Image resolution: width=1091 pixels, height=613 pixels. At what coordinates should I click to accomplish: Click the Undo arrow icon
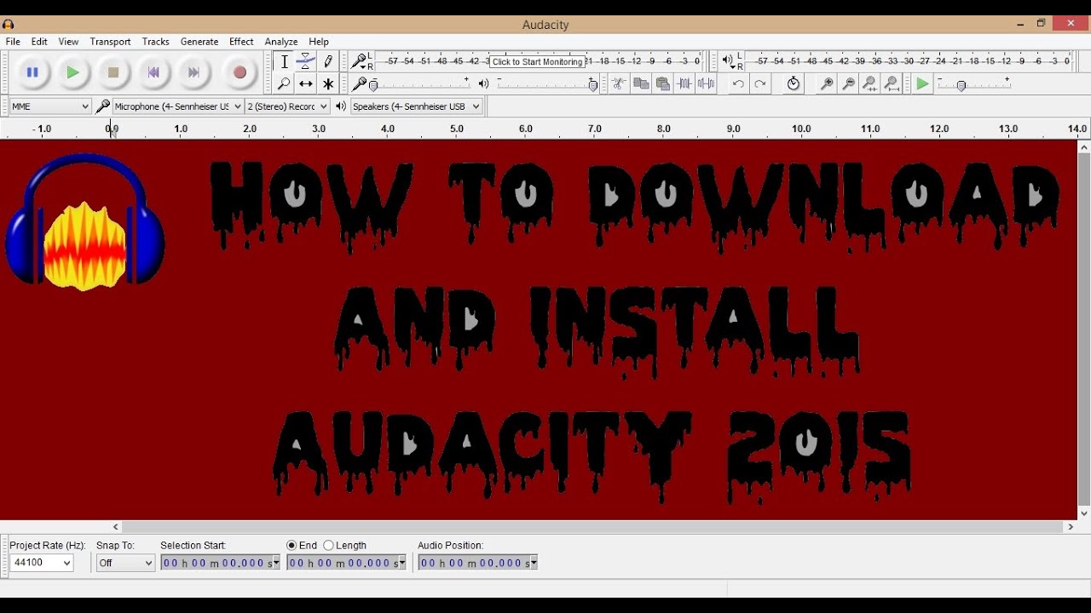(x=738, y=83)
